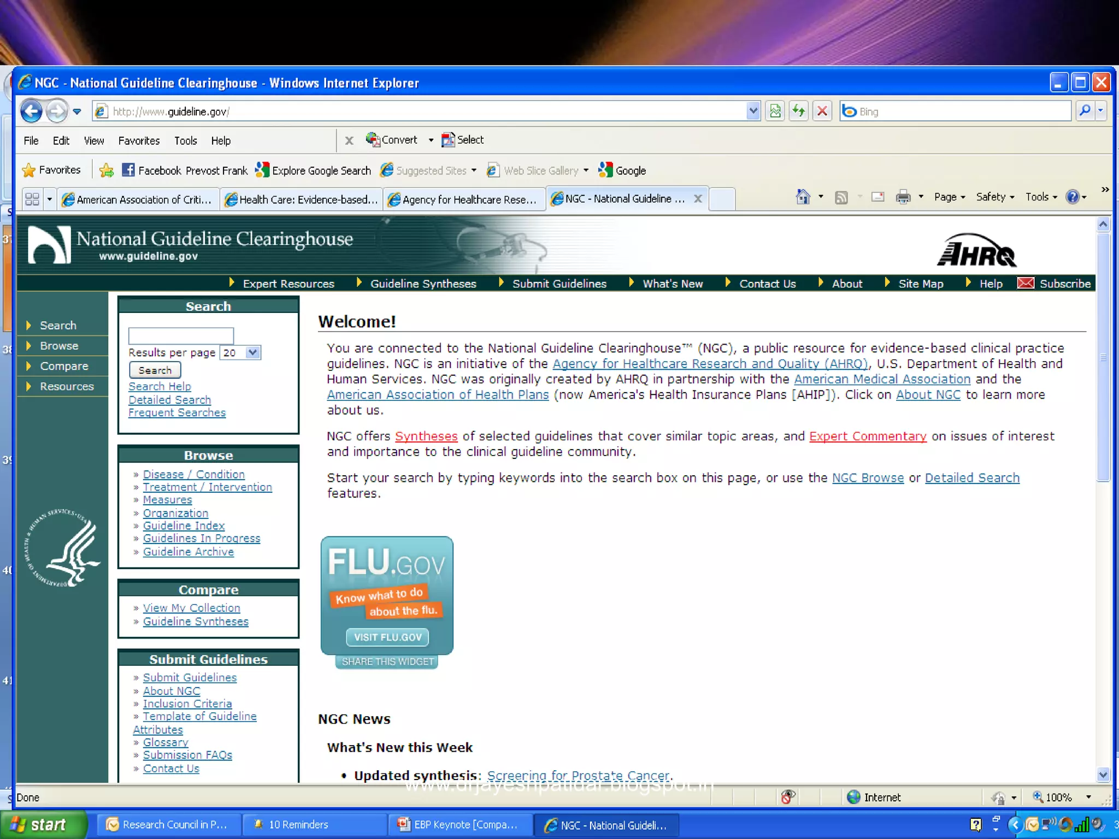Click the Add to Favorites Bar icon
The height and width of the screenshot is (839, 1119).
107,170
